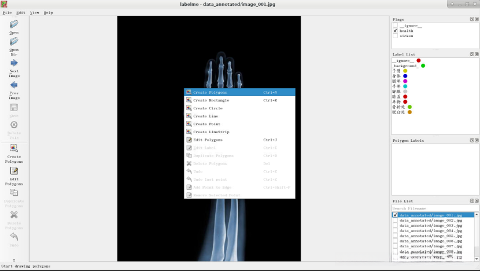Viewport: 480px width, 271px height.
Task: Select the 脱臼处 label in Label List
Action: coord(398,112)
